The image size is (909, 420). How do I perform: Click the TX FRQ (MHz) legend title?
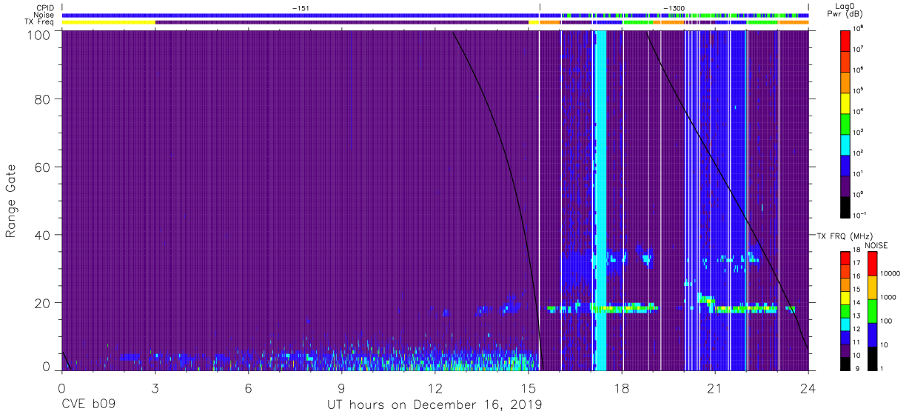843,236
